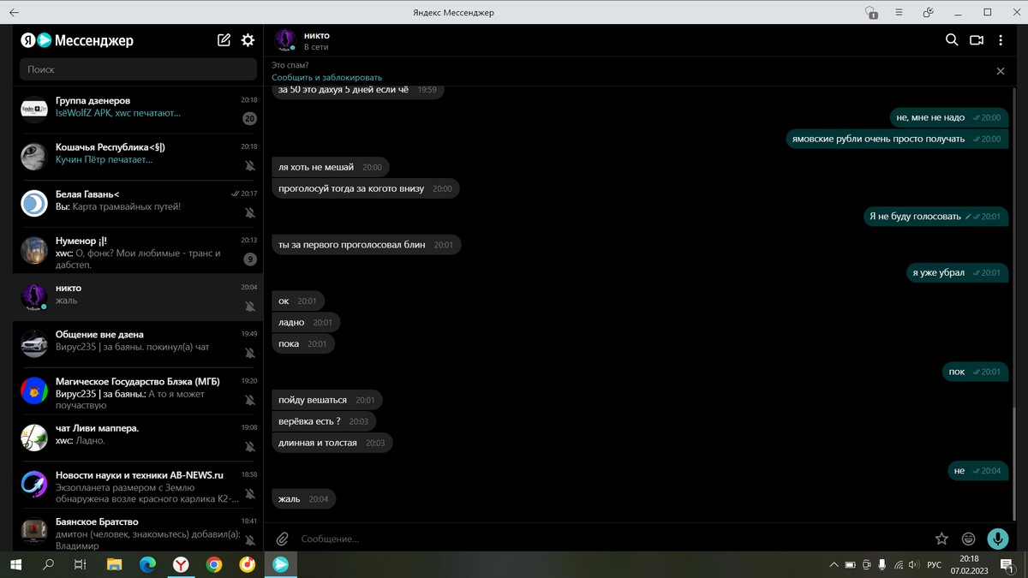Click the Сообщить и заблокировать link
Screen dimensions: 1028x578
[327, 77]
